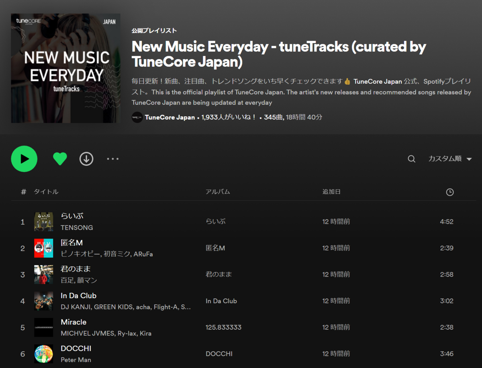
Task: Click duration 2:39 of 匿名M
Action: click(447, 249)
